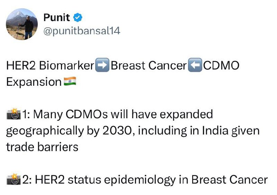This screenshot has height=195, width=277.
Task: Click the left arrow emoji before CDMO
Action: [195, 66]
